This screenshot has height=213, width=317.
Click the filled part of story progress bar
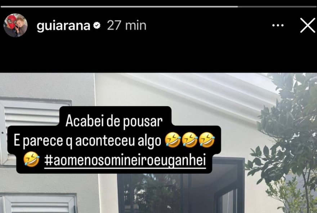(119, 7)
